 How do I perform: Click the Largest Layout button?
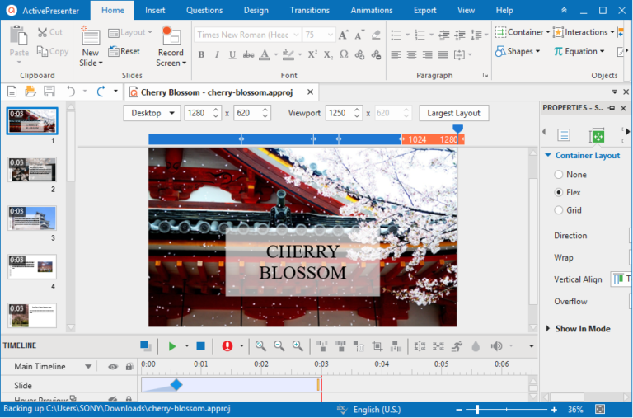[454, 113]
